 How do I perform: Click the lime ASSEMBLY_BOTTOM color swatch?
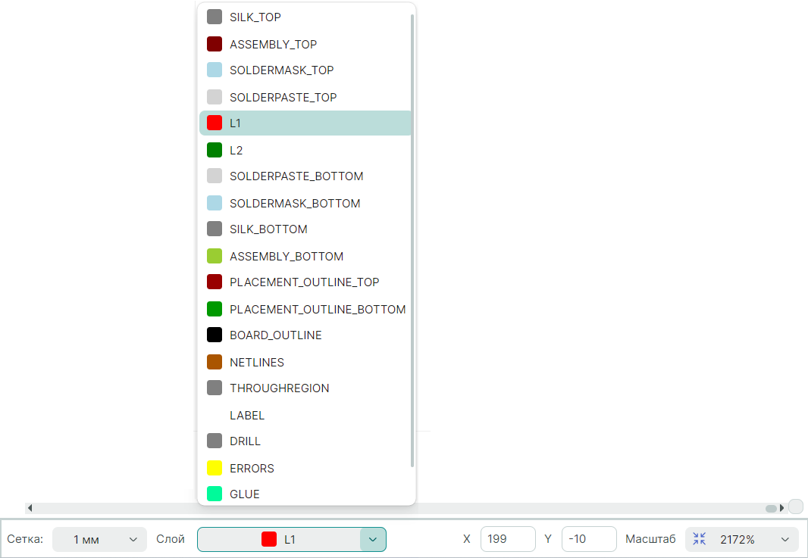pyautogui.click(x=215, y=256)
